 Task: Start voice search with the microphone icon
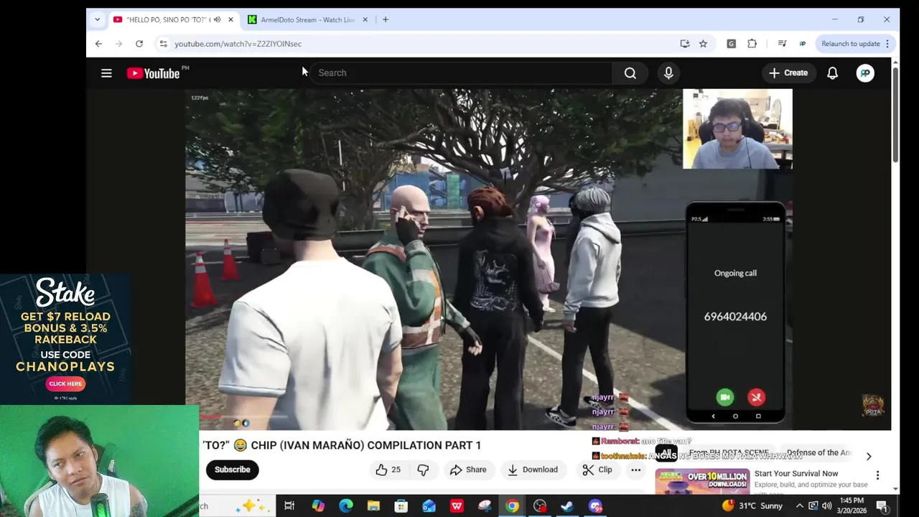tap(668, 73)
